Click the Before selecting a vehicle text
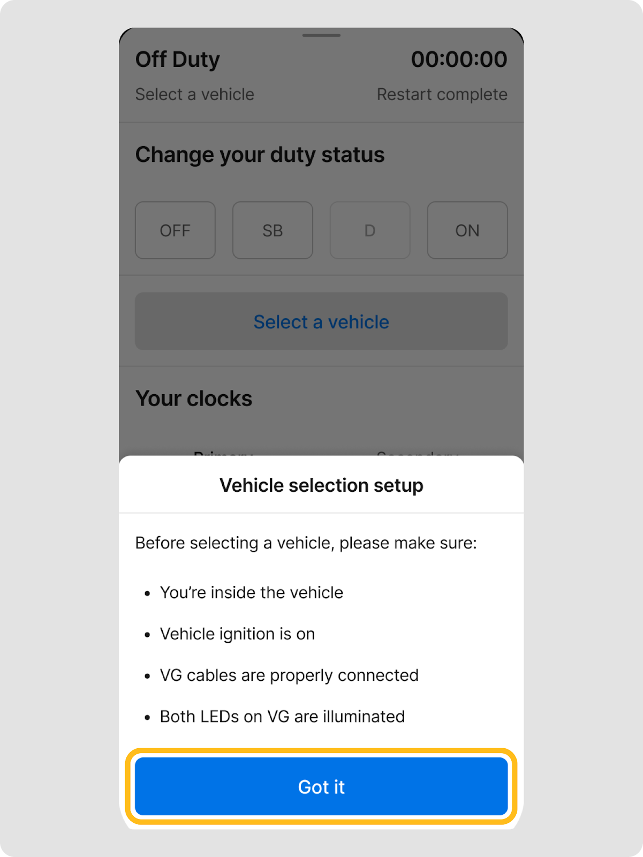 (306, 543)
